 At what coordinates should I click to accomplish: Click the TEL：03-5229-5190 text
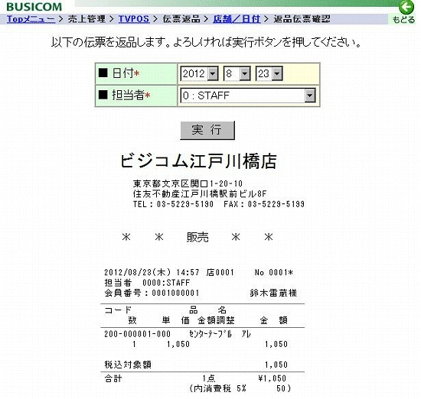[173, 204]
